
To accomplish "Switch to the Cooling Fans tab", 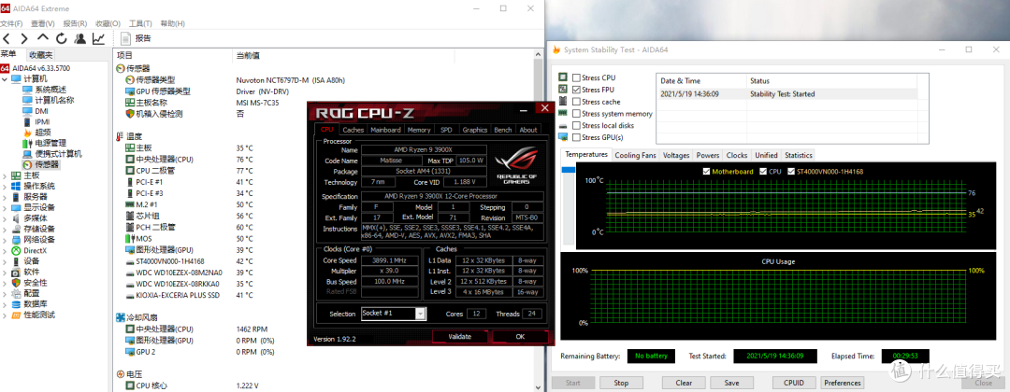I will click(635, 155).
